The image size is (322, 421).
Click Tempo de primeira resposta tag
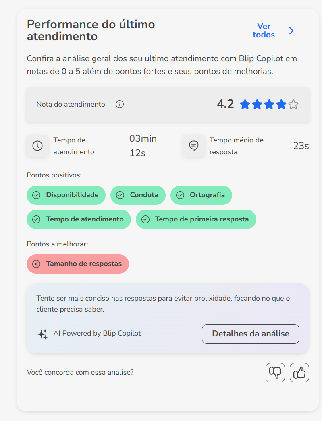[x=196, y=219]
